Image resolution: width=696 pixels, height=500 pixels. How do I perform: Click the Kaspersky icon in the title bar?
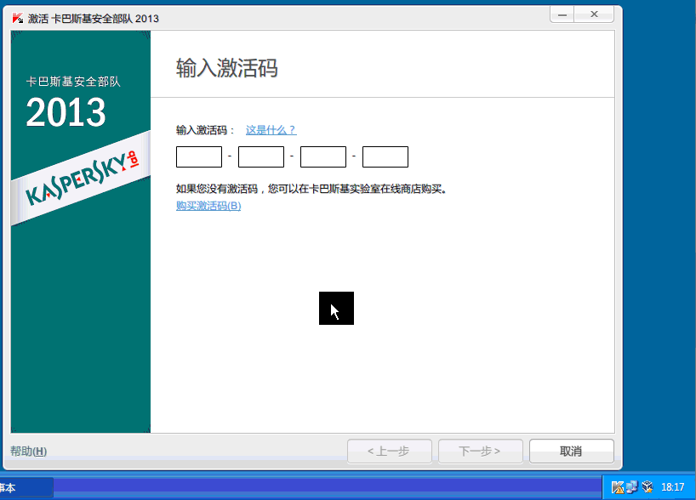17,19
